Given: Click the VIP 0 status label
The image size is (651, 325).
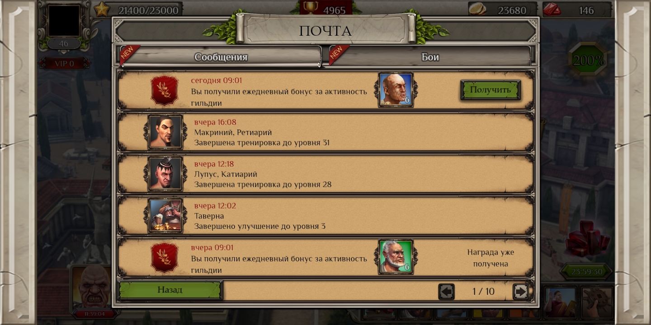Looking at the screenshot, I should (x=64, y=64).
